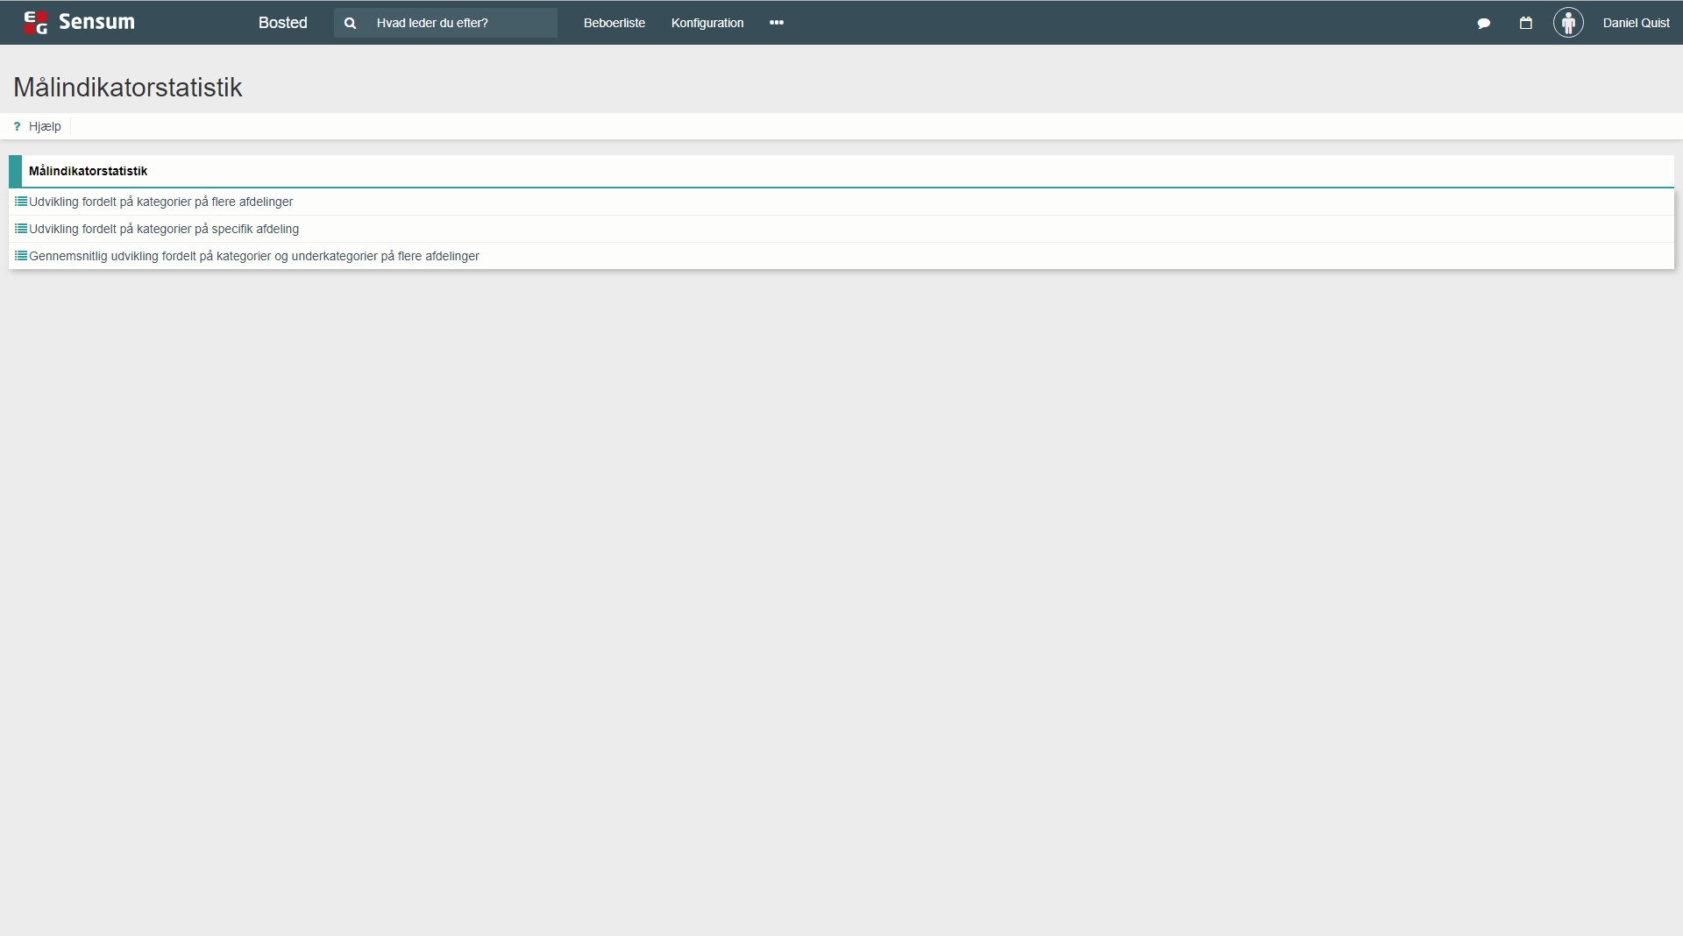The image size is (1683, 936).
Task: Click the Målindikatorstatistik page title
Action: (x=128, y=88)
